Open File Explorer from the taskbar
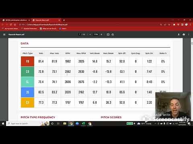The image size is (193, 144). (65, 124)
